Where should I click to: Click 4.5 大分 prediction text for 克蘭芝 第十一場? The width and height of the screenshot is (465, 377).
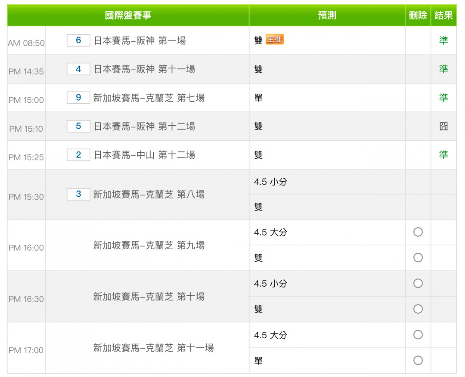click(270, 335)
